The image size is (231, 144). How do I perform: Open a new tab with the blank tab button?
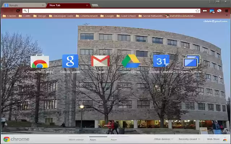pyautogui.click(x=95, y=5)
